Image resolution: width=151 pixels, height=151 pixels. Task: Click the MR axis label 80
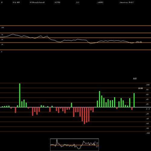(x=147, y=90)
